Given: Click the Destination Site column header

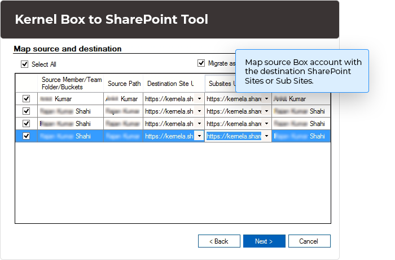Looking at the screenshot, I should click(x=174, y=83).
